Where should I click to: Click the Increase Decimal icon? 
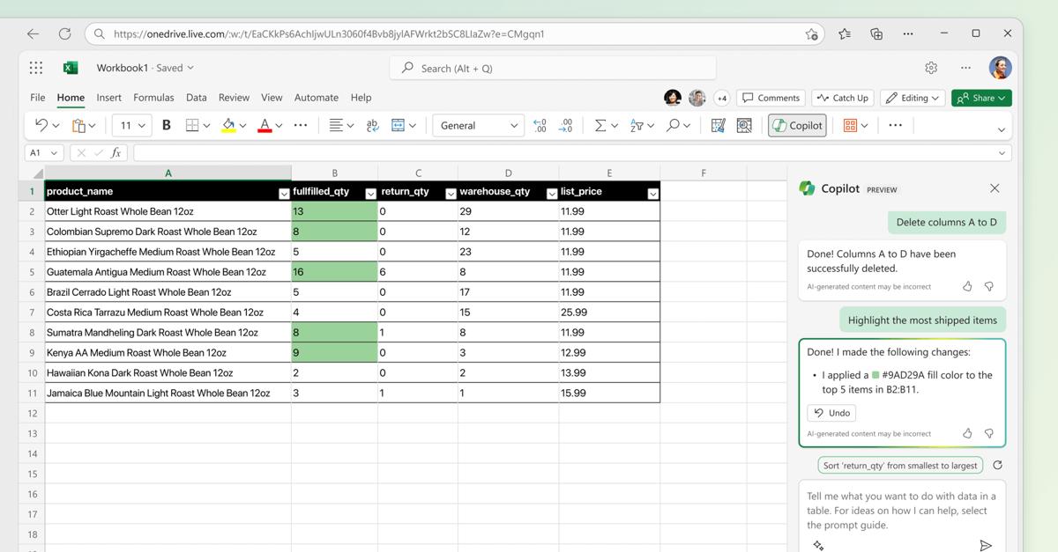click(539, 125)
